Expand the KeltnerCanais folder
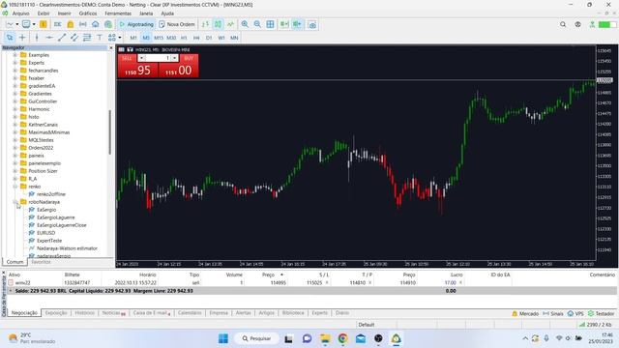This screenshot has height=348, width=619. [x=15, y=125]
